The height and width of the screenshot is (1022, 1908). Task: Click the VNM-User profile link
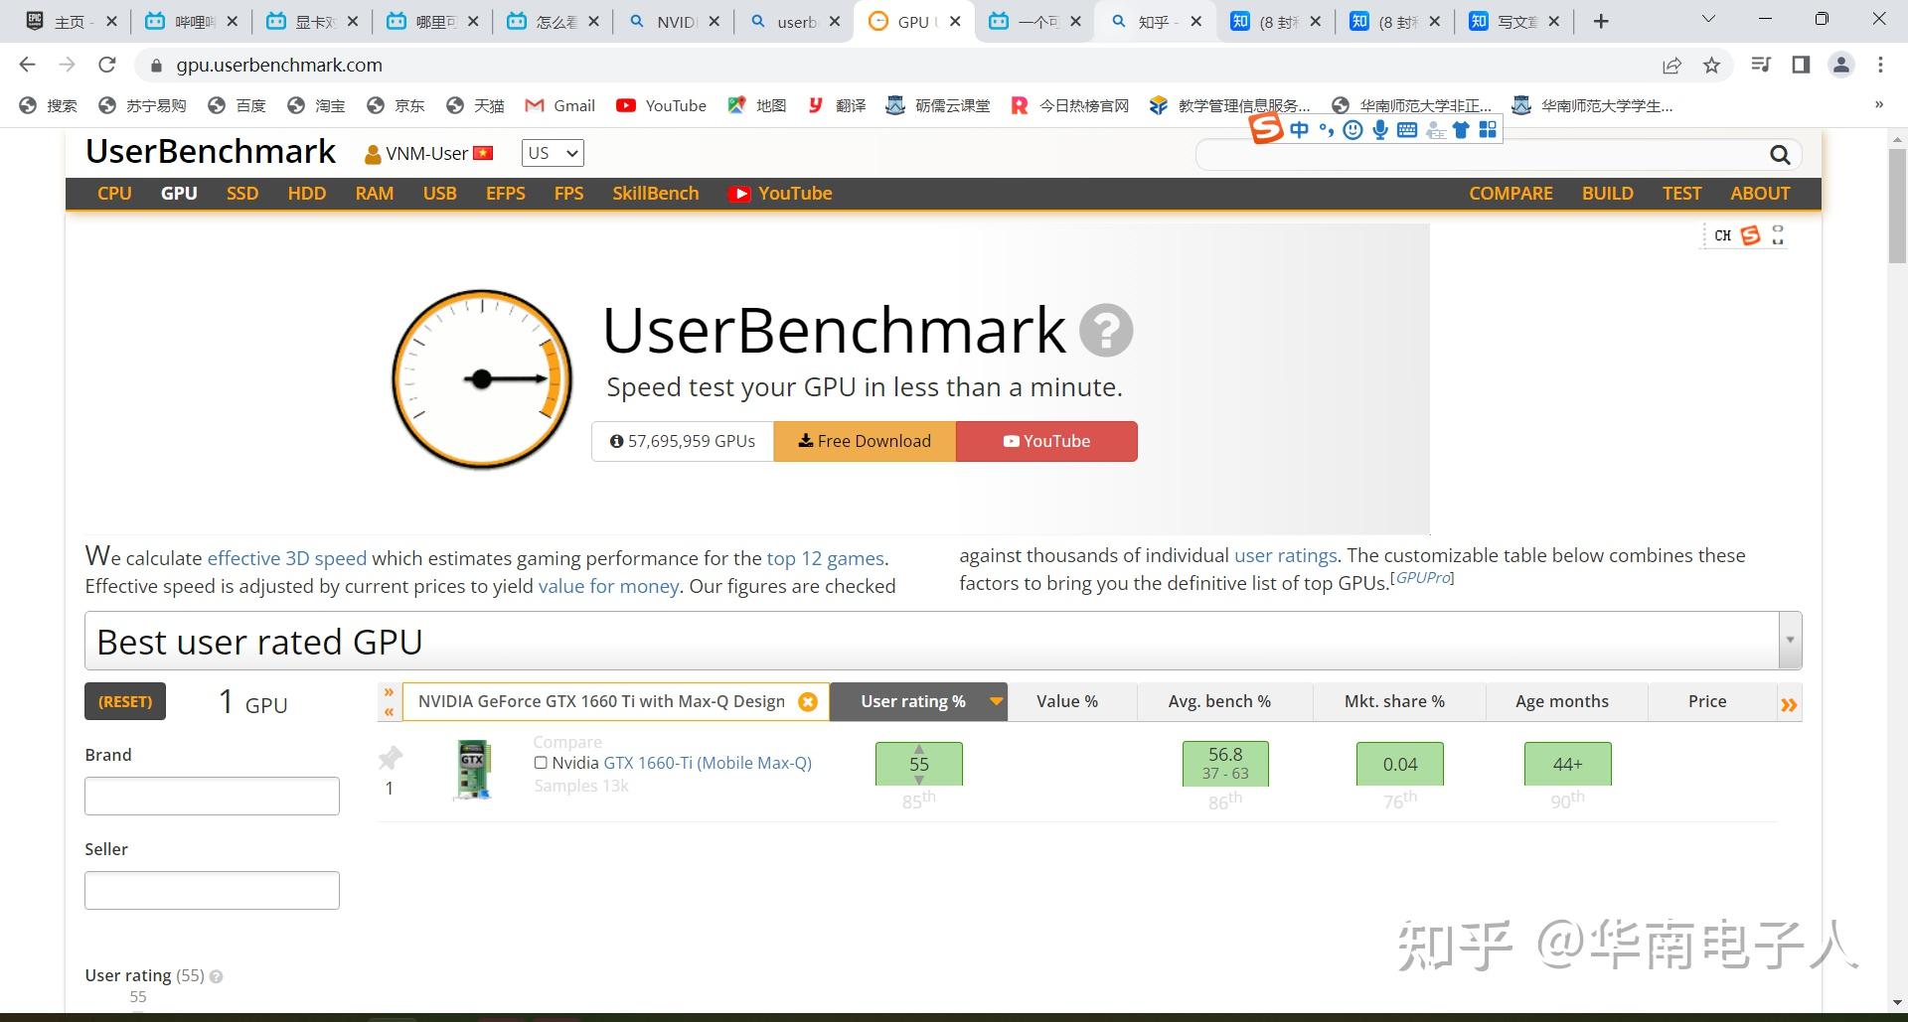[428, 154]
